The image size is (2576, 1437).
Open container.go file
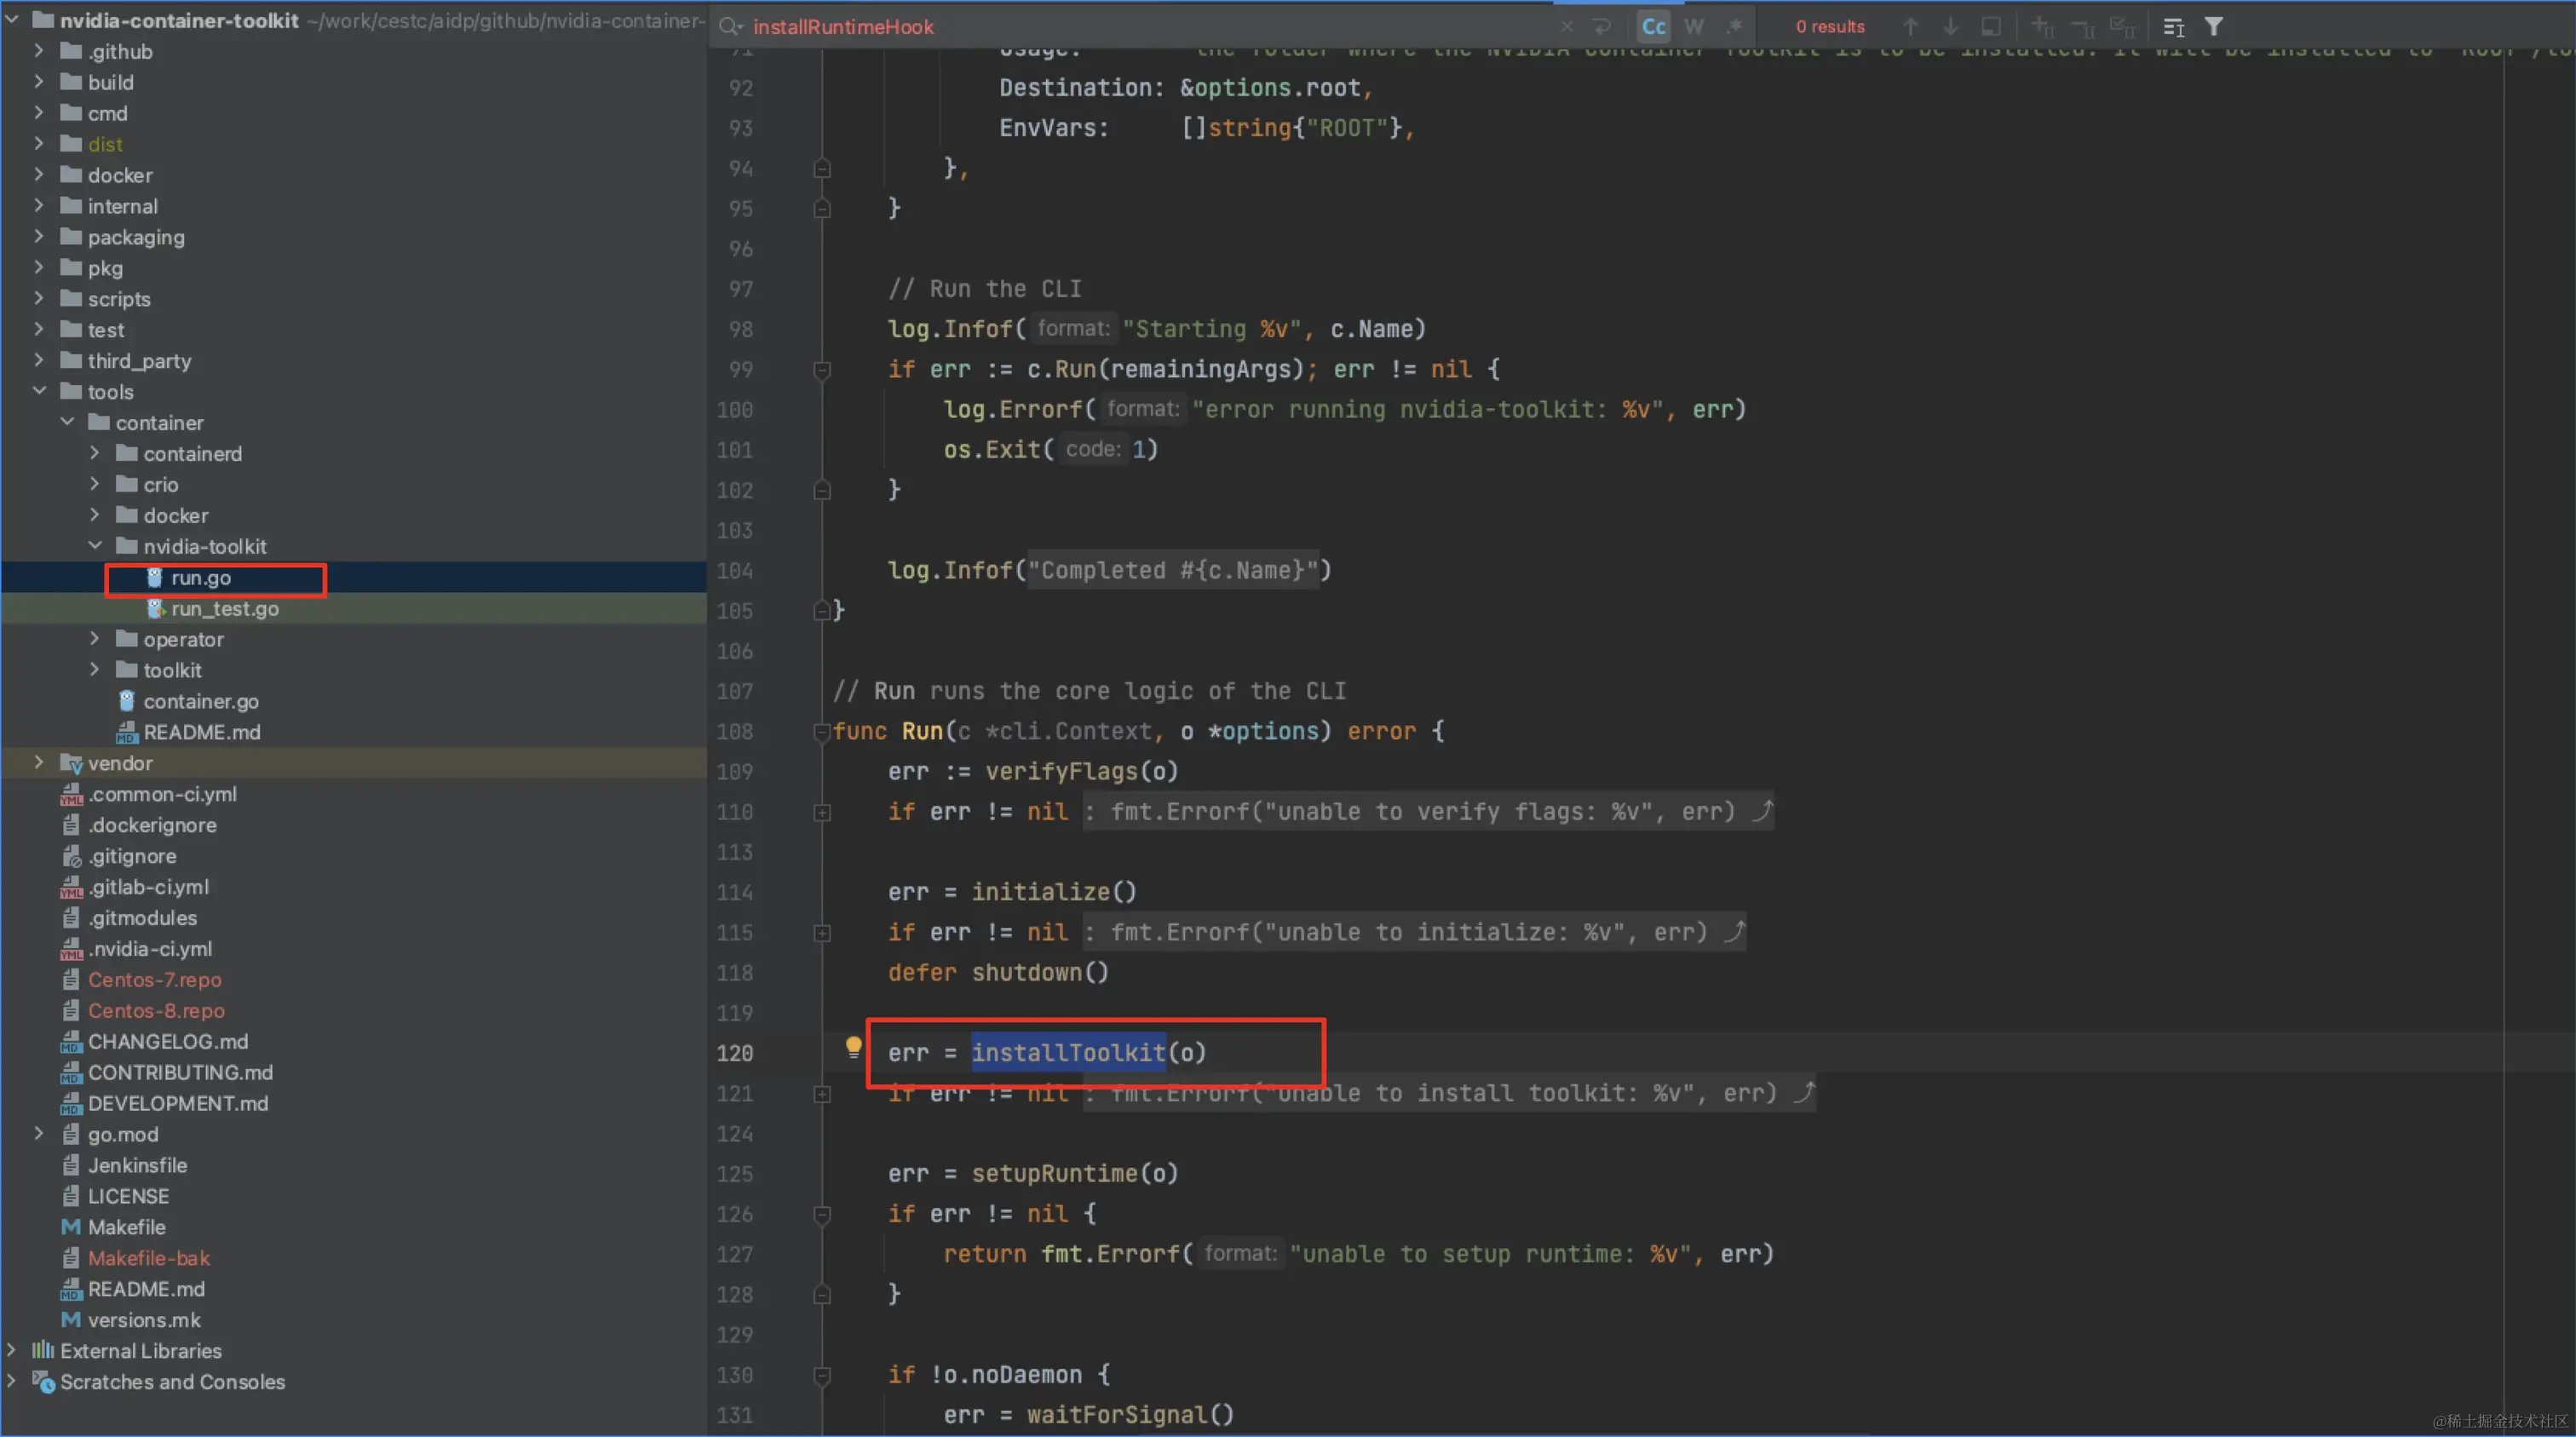[x=200, y=701]
